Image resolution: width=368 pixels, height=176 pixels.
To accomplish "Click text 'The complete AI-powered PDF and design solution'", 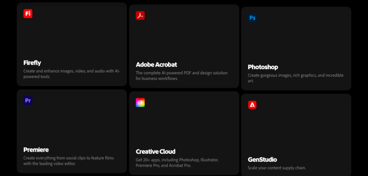I will tap(181, 73).
